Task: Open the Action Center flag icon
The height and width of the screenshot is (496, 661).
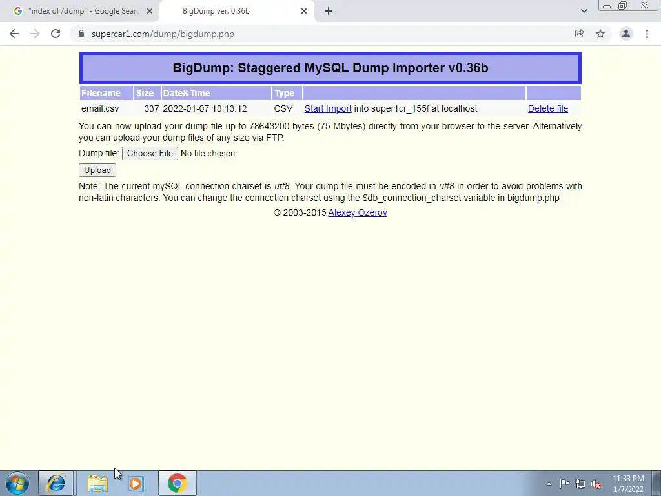Action: coord(564,484)
